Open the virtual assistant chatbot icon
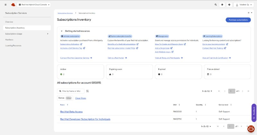 pyautogui.click(x=251, y=129)
